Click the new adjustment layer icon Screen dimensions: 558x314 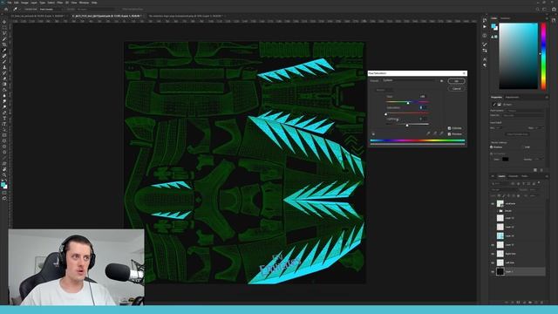[x=524, y=303]
